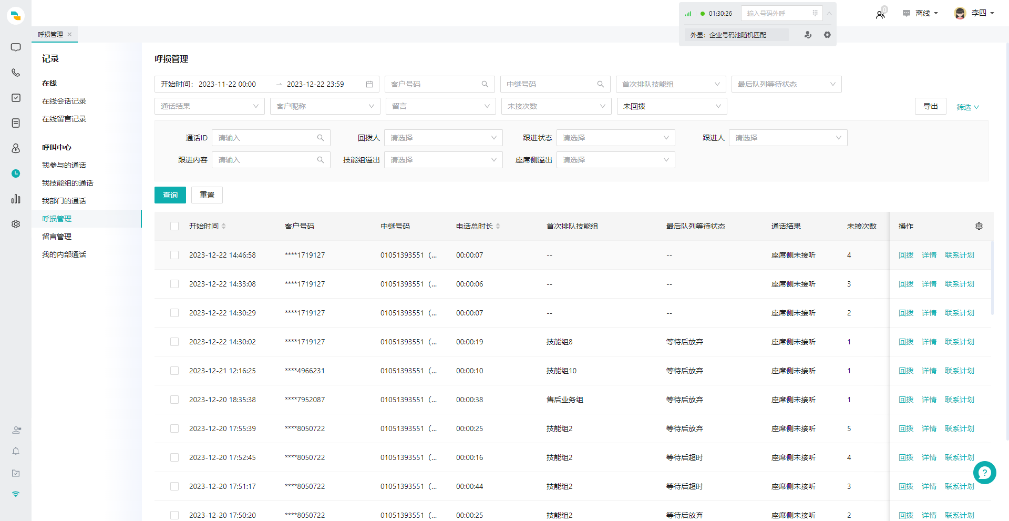Screen dimensions: 1009x521
Task: Click the contacts person icon in header
Action: 880,15
